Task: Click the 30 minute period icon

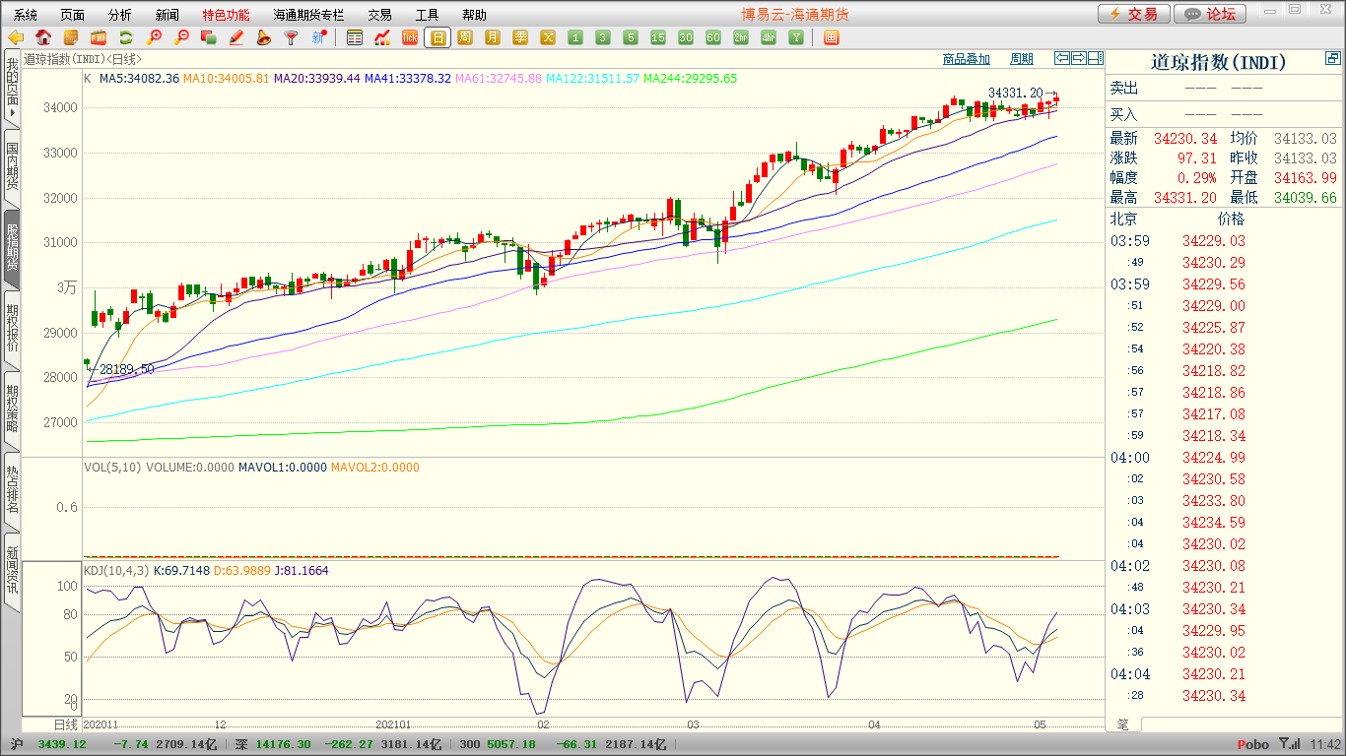Action: (x=686, y=37)
